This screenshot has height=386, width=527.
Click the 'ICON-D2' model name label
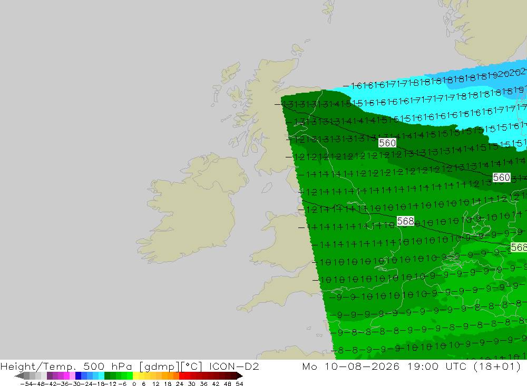[x=234, y=366]
